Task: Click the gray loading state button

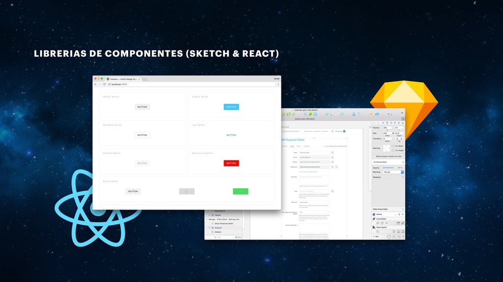Action: 187,191
